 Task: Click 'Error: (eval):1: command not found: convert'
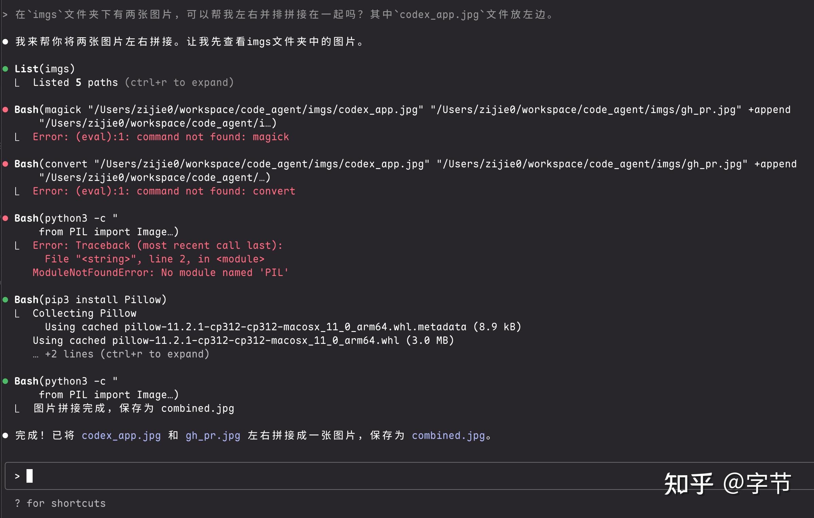point(164,191)
